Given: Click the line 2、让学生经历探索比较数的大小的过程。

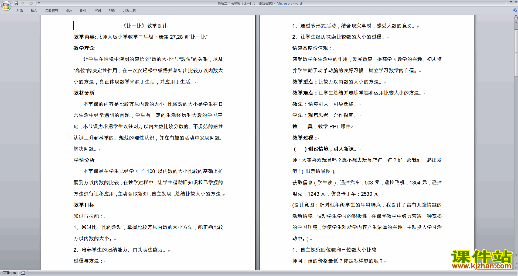Looking at the screenshot, I should (339, 37).
